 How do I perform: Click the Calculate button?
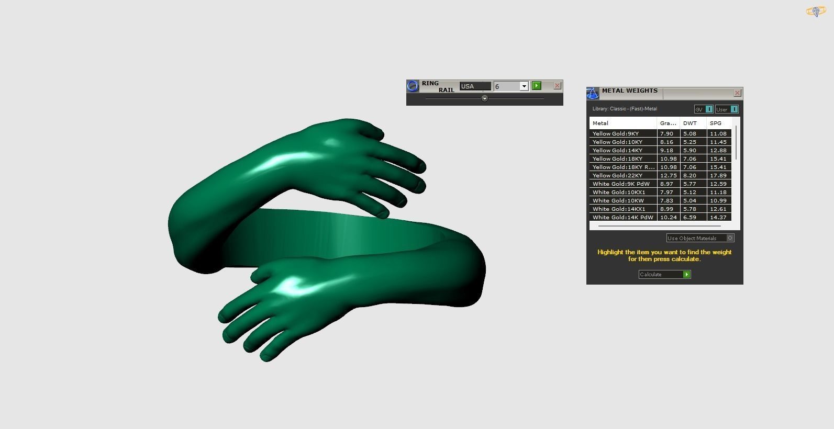point(664,275)
